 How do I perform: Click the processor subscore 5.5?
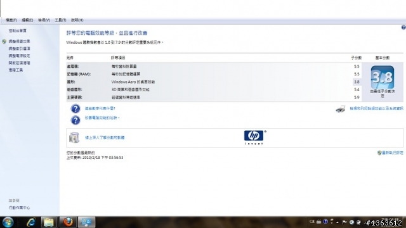(x=357, y=66)
